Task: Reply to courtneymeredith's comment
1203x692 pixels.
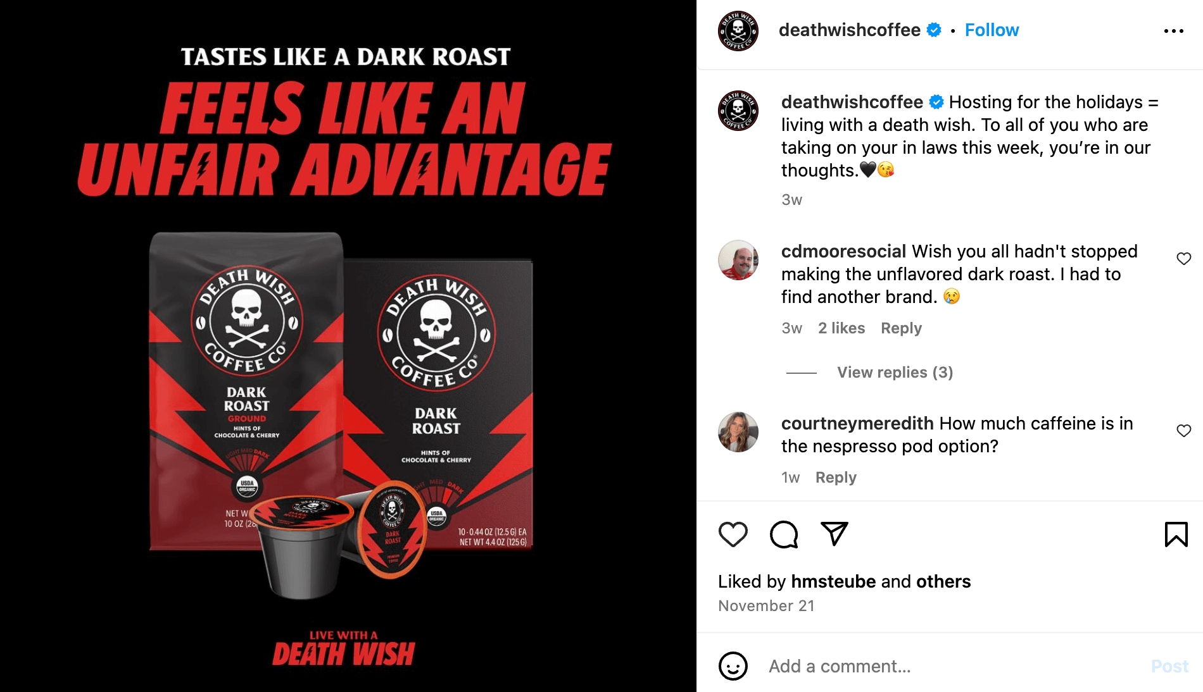Action: pos(836,478)
